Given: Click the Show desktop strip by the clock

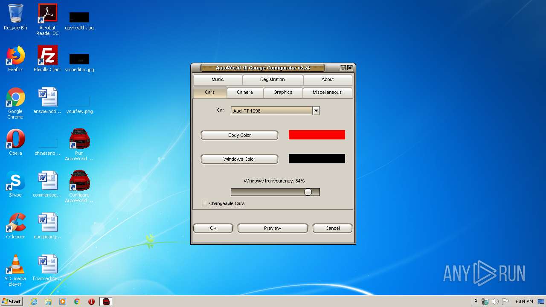Looking at the screenshot, I should pos(541,301).
